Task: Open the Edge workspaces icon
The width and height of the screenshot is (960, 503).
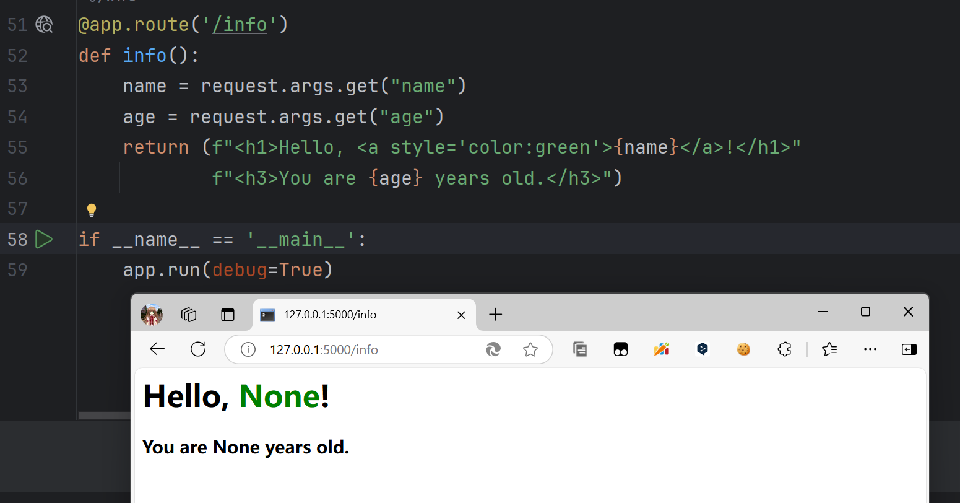Action: (x=189, y=315)
